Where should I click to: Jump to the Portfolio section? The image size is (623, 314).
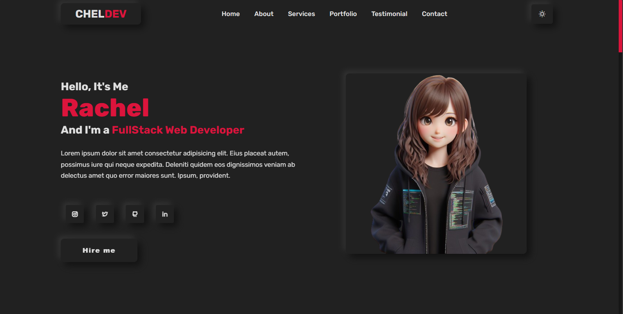click(x=343, y=14)
